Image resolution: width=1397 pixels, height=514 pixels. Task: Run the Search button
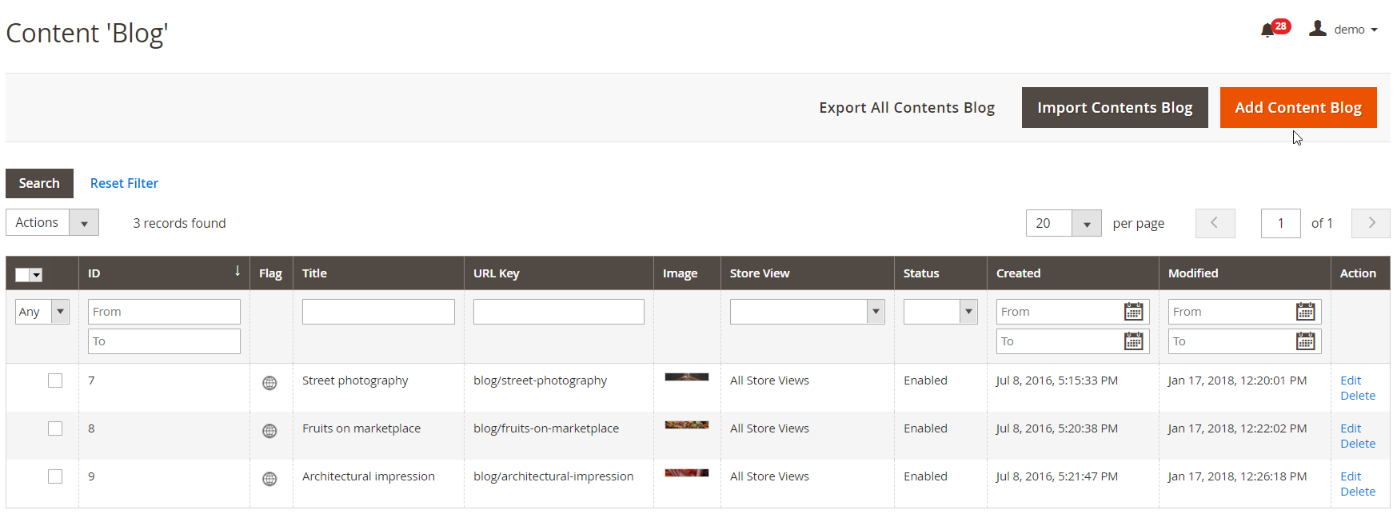[39, 183]
